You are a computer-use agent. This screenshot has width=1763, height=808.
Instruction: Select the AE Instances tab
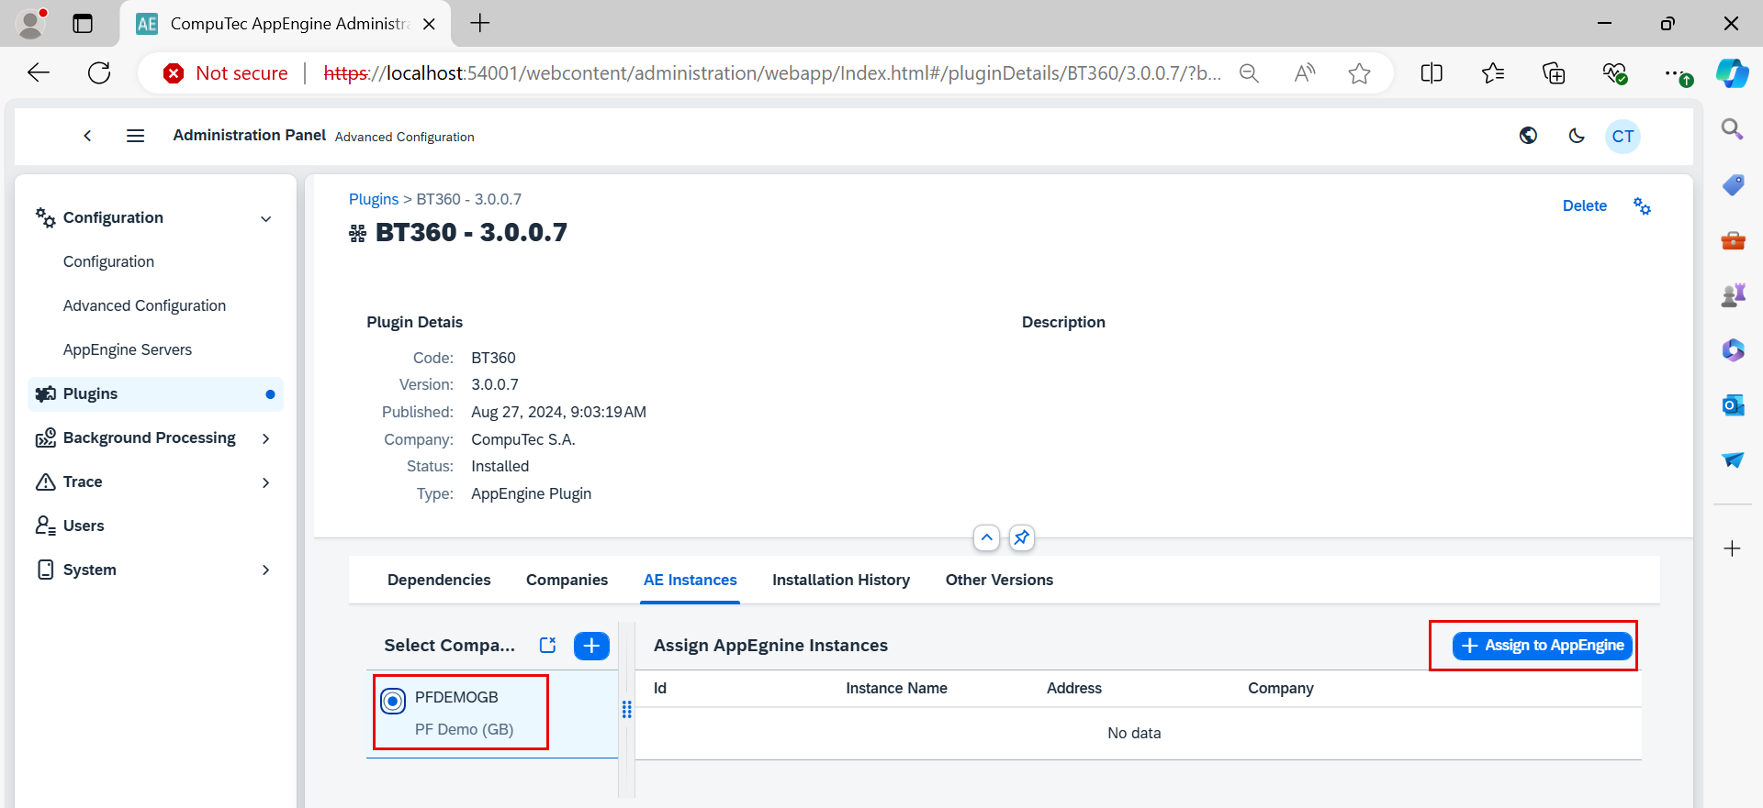pos(690,580)
